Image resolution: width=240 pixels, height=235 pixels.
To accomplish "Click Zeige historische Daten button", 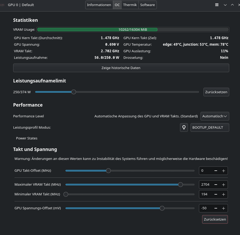I will [121, 68].
